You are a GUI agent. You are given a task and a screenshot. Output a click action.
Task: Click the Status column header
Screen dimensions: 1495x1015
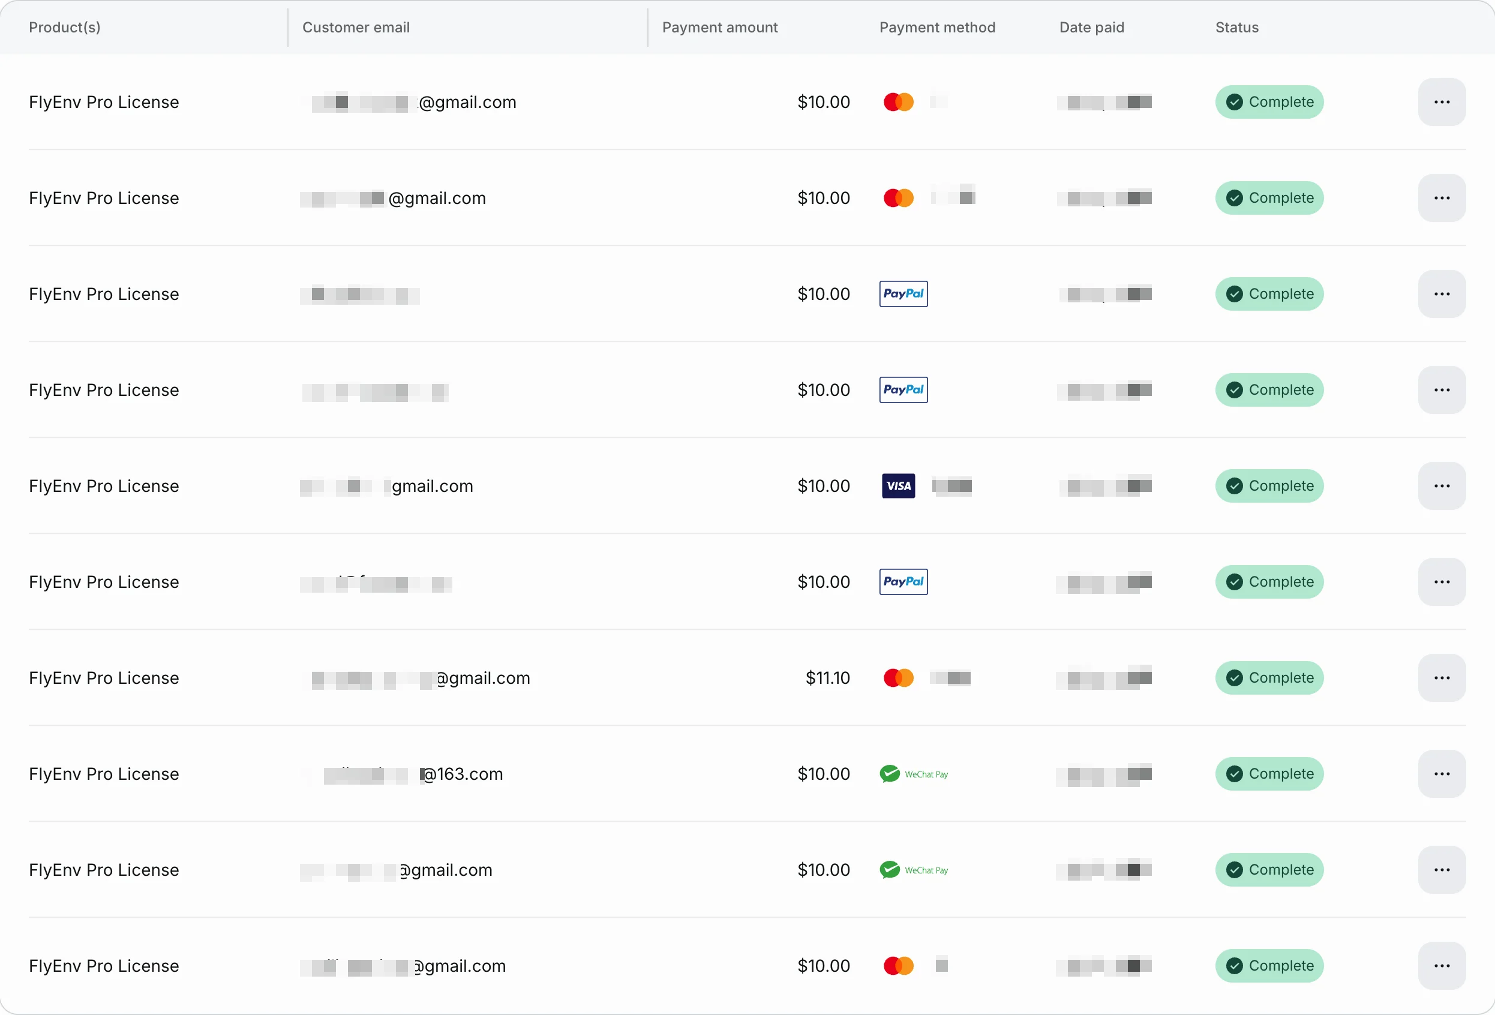(x=1236, y=27)
